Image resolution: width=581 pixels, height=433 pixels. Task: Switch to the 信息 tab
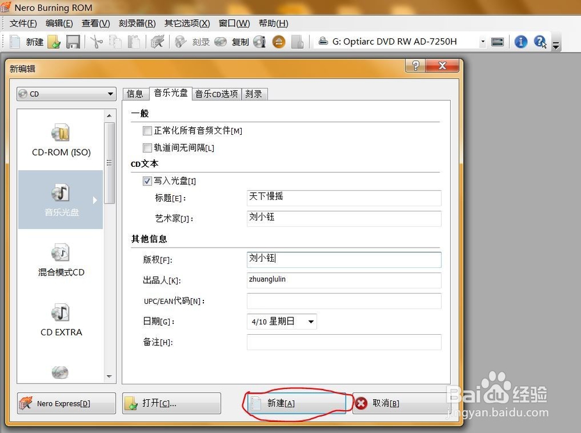pos(135,94)
